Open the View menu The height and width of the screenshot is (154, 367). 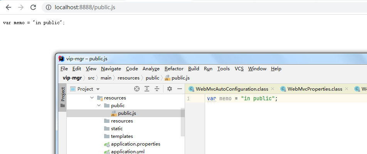(91, 69)
